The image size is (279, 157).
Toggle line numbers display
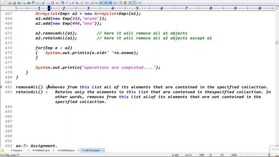pos(105,3)
